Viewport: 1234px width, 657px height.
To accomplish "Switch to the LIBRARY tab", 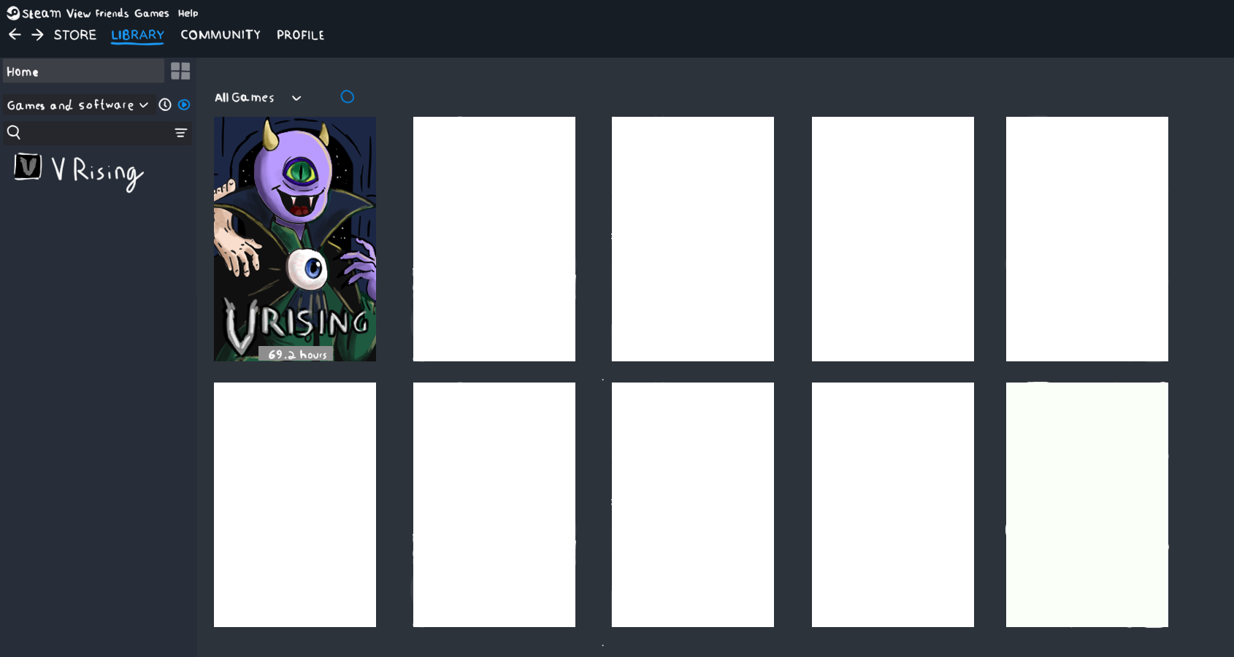I will point(137,34).
